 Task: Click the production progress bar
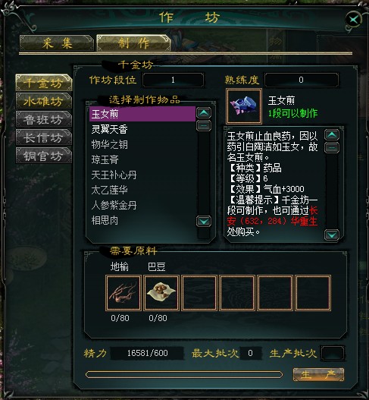point(184,374)
